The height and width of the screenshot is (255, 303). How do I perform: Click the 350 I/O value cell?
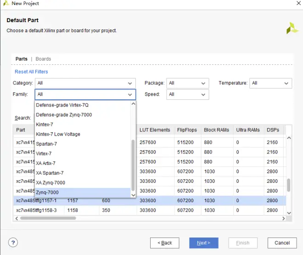pyautogui.click(x=118, y=210)
